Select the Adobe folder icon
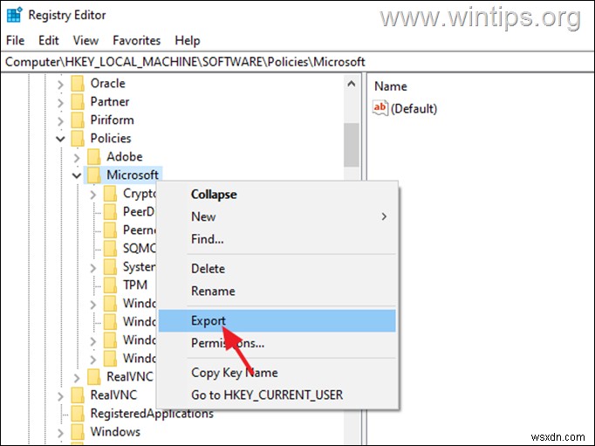The height and width of the screenshot is (446, 595). pyautogui.click(x=93, y=156)
